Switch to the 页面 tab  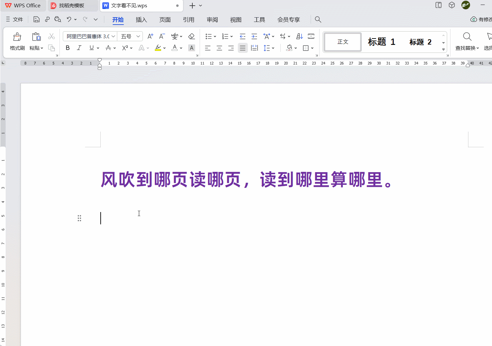pos(165,20)
